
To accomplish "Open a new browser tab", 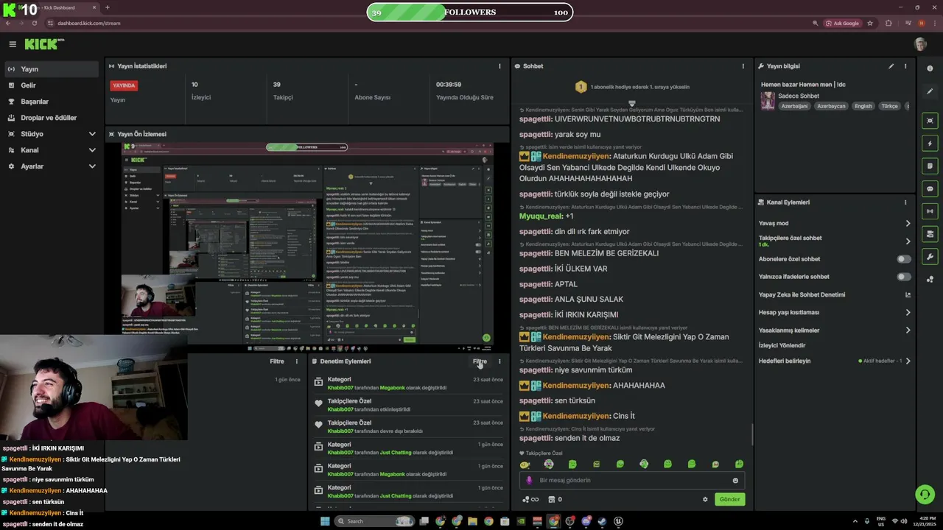I will (x=108, y=7).
